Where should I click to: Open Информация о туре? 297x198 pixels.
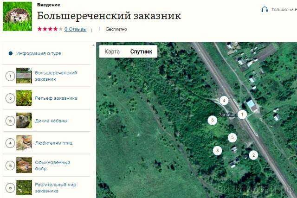39,53
